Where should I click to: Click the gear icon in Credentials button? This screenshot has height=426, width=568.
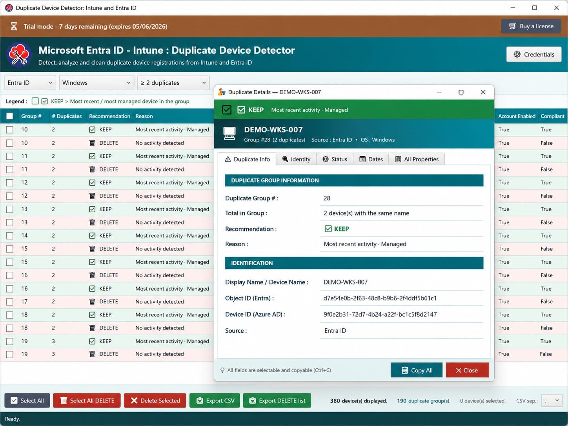(x=517, y=55)
